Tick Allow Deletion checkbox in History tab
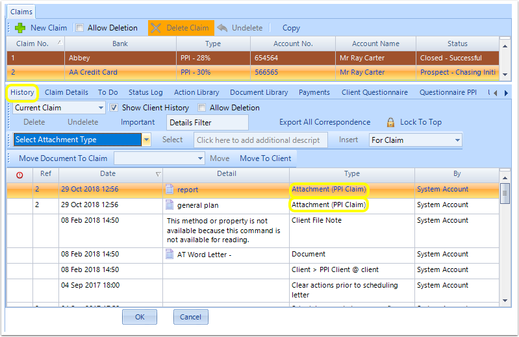 coord(201,108)
